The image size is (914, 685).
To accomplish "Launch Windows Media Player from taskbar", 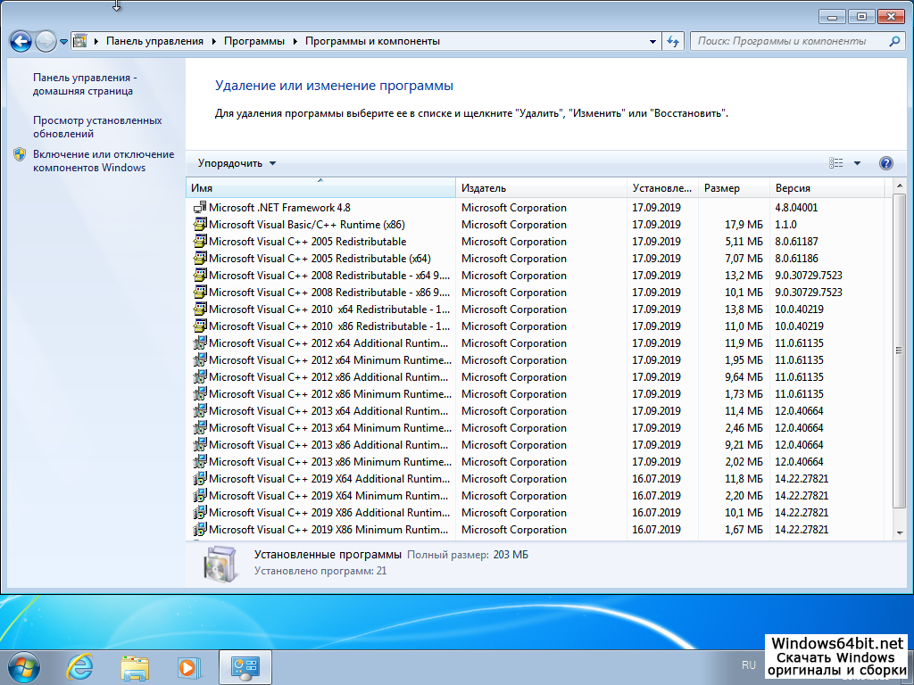I will 188,666.
